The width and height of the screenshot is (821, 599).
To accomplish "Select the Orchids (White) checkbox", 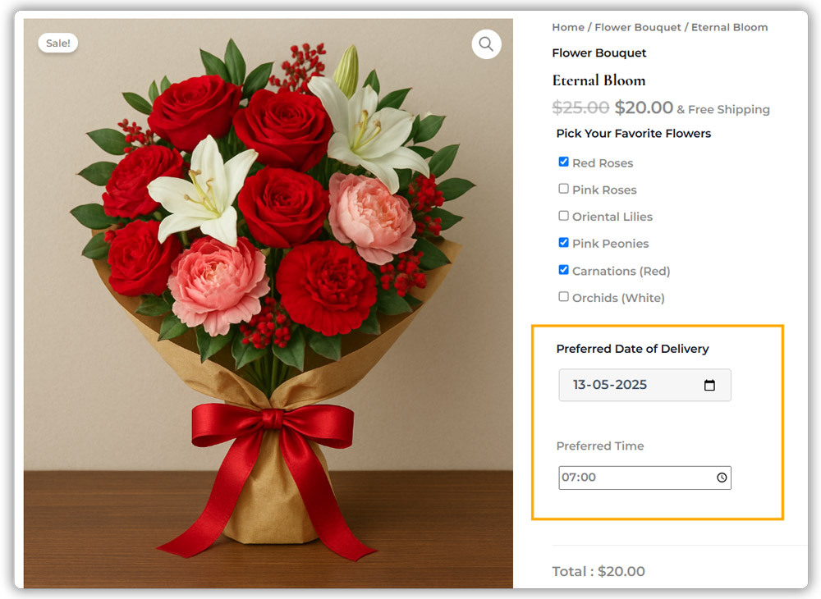I will [x=563, y=297].
